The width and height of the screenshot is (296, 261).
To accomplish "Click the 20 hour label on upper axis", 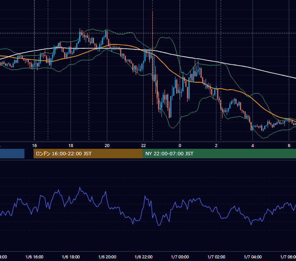I will pos(107,145).
